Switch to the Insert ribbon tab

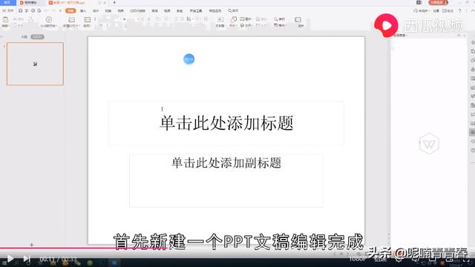tap(83, 10)
